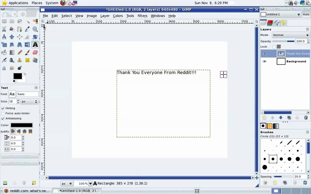Open the Colors menu
This screenshot has width=311, height=194.
point(118,16)
